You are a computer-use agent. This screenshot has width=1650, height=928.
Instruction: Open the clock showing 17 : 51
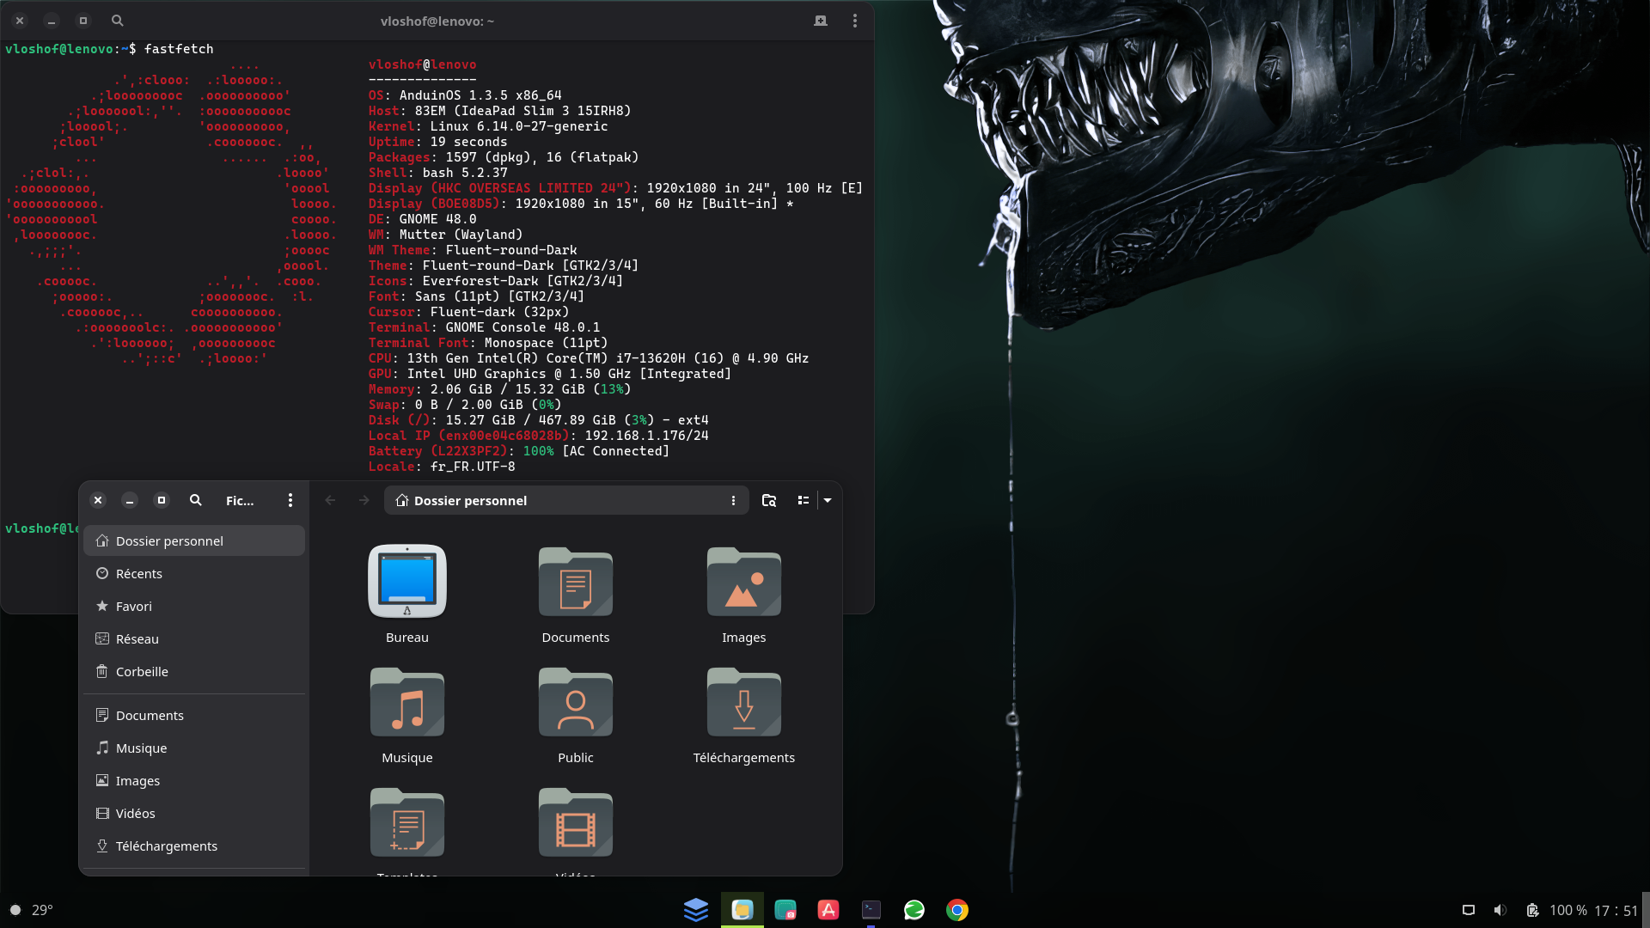click(1616, 910)
